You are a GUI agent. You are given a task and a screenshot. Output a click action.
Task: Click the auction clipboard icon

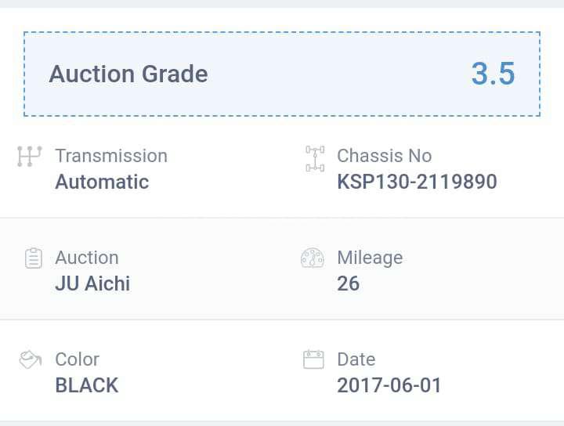click(x=33, y=258)
